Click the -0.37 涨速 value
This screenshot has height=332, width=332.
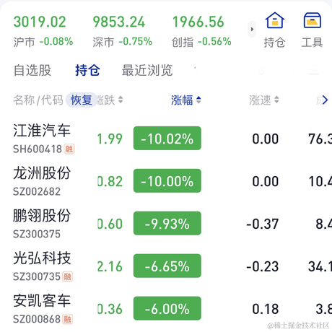262,224
